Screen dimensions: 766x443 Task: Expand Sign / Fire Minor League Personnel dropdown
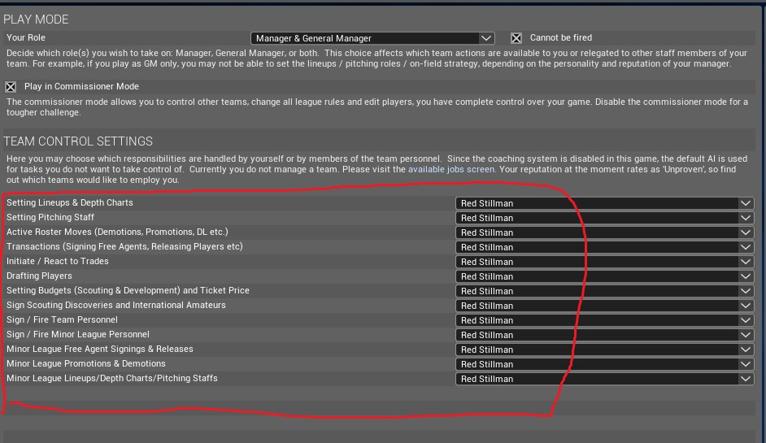[604, 335]
